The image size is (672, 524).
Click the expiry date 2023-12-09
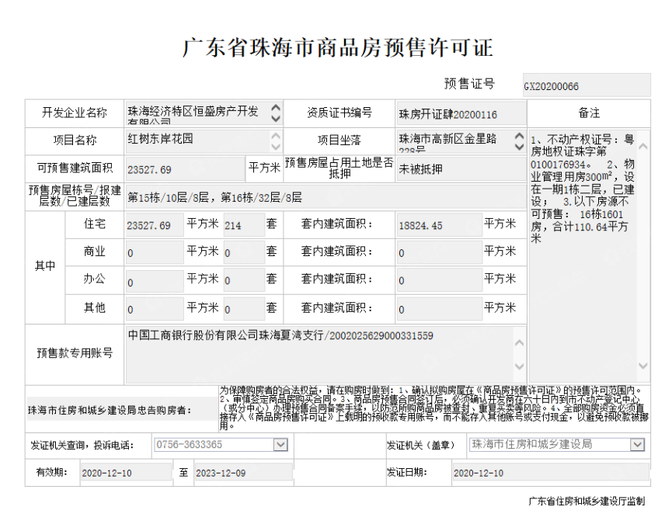pos(243,473)
